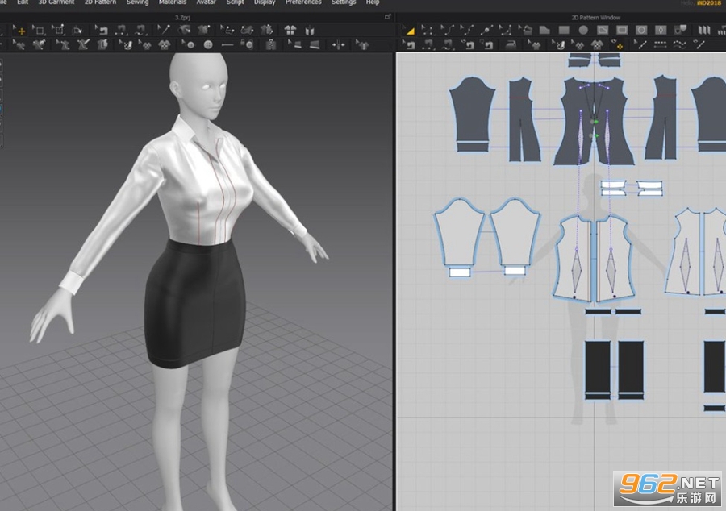Select the Steam iron tool in 2D toolbar
The image size is (726, 511).
click(511, 44)
